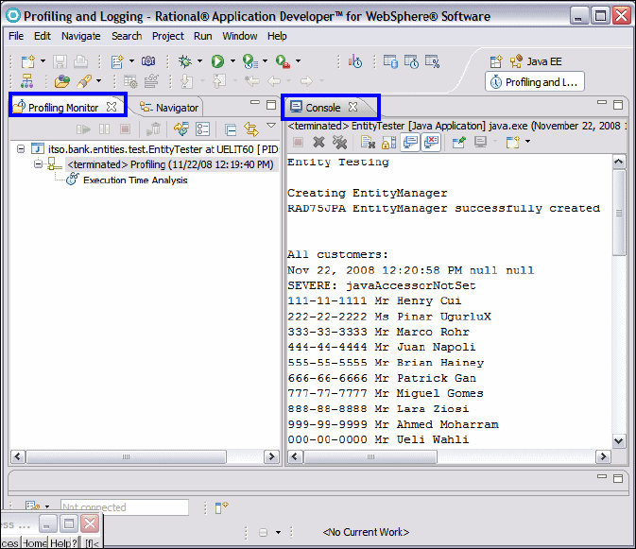Switch to the Navigator tab

(169, 108)
